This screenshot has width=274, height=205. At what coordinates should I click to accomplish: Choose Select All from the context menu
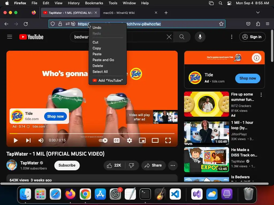[108, 72]
